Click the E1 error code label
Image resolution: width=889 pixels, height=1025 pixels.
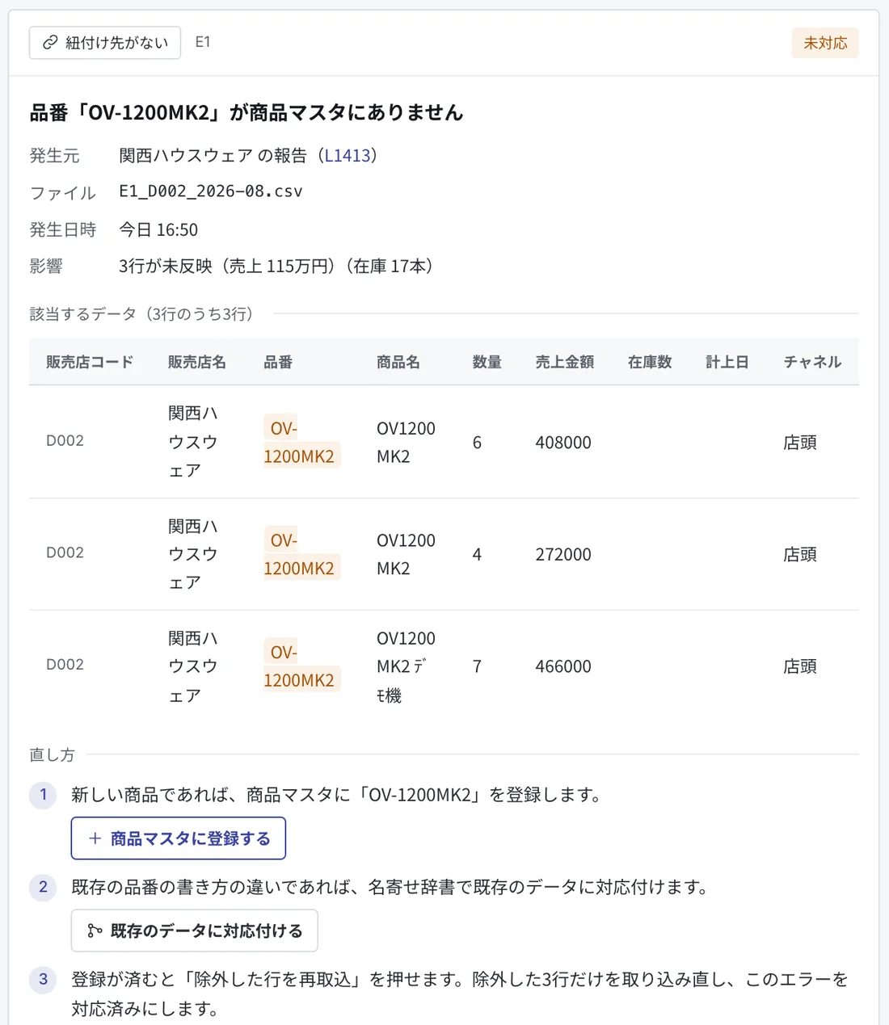point(203,42)
